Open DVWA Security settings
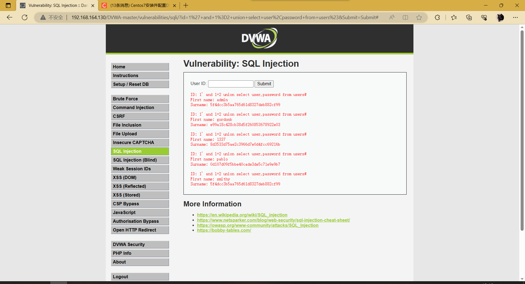The width and height of the screenshot is (525, 284). pyautogui.click(x=140, y=244)
